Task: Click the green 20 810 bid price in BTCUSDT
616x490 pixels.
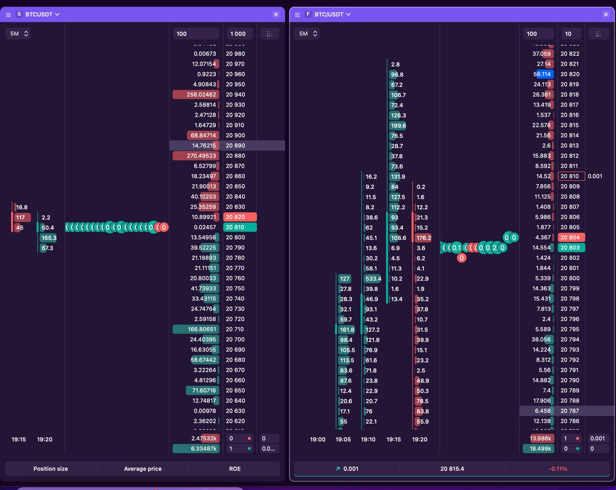Action: point(240,227)
